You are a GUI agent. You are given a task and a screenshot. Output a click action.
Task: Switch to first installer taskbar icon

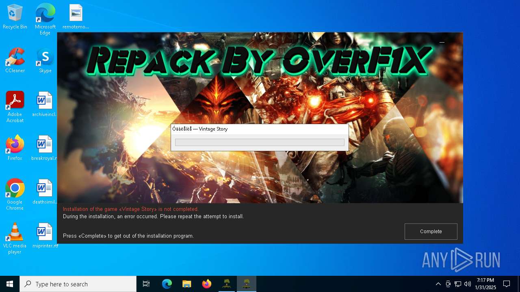(226, 284)
